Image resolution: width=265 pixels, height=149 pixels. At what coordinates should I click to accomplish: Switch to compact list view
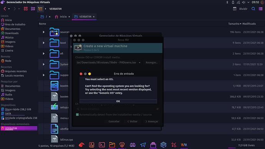(x=33, y=9)
